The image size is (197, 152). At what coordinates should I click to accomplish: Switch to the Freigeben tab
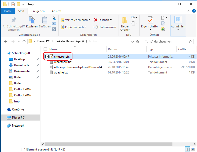point(38,11)
